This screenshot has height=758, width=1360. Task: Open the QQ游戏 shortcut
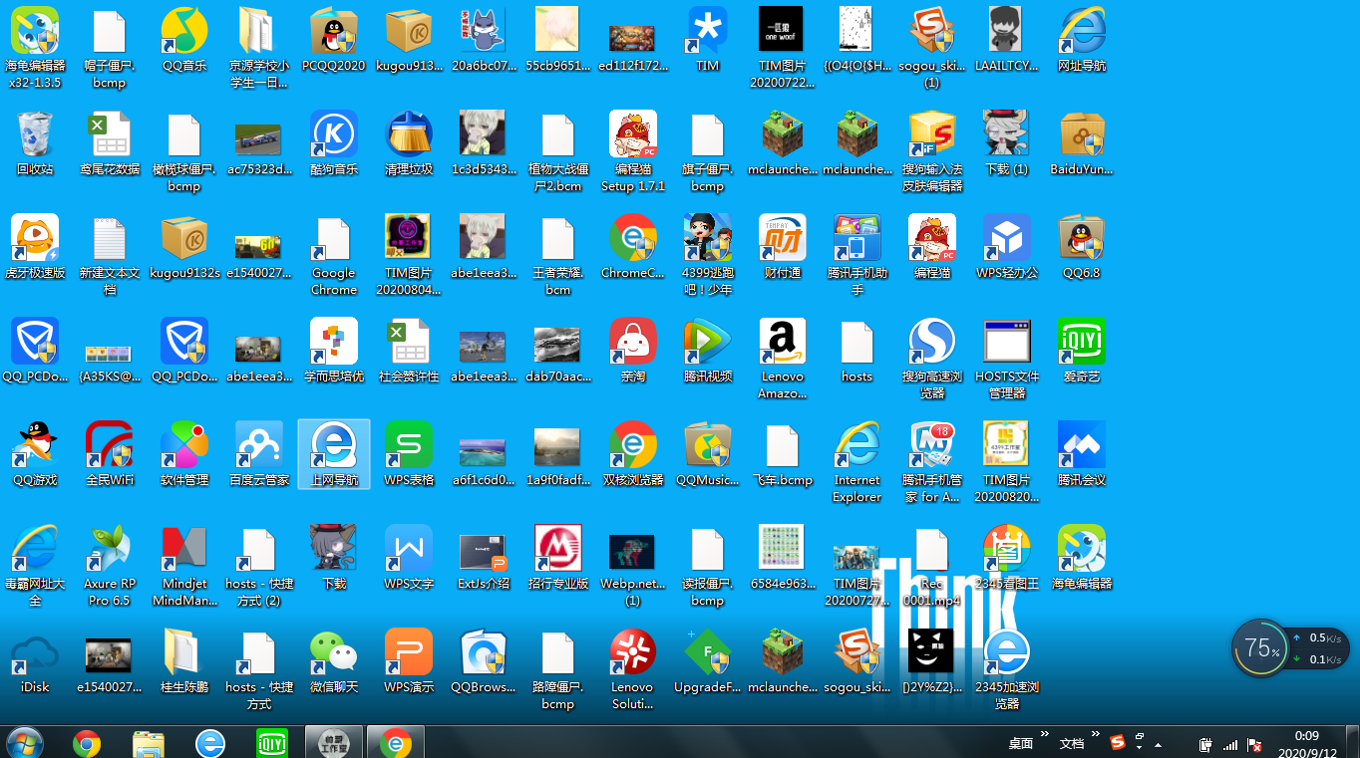(x=35, y=454)
